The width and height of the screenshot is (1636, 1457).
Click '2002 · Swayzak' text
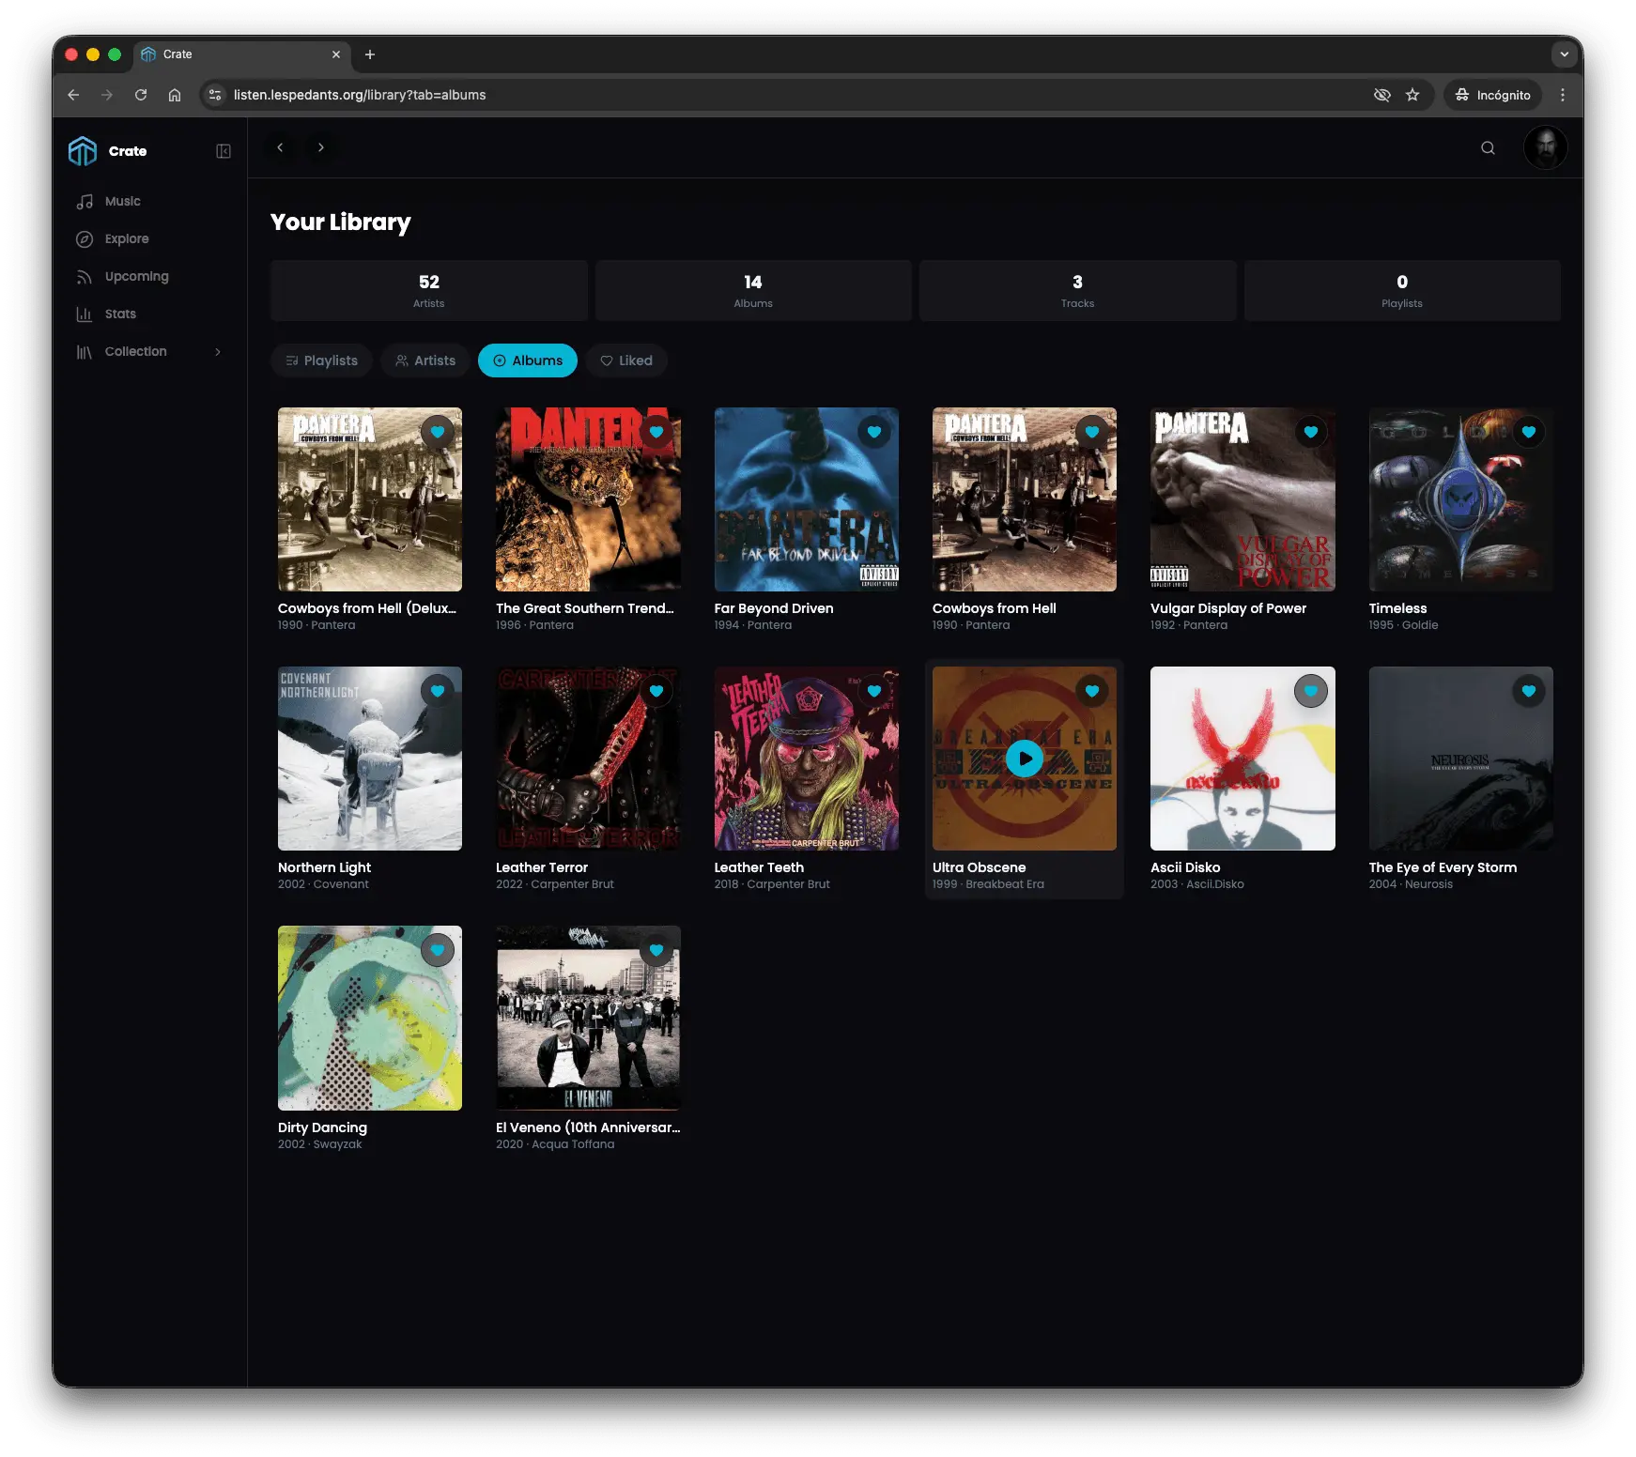[x=319, y=1144]
